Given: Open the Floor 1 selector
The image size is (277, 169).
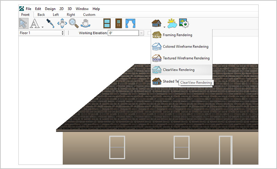Looking at the screenshot, I should pos(42,33).
